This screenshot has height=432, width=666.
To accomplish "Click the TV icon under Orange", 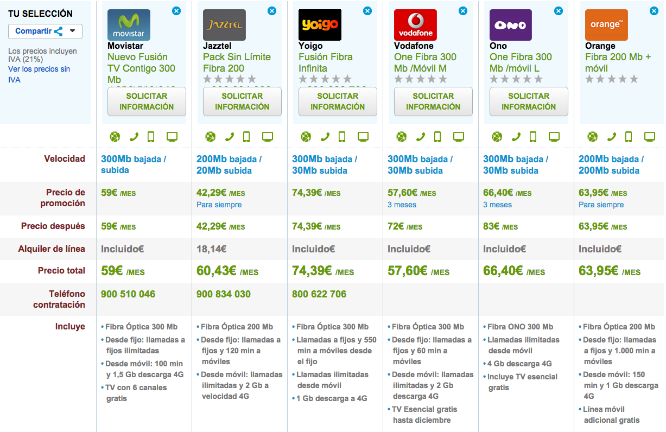I will click(650, 137).
